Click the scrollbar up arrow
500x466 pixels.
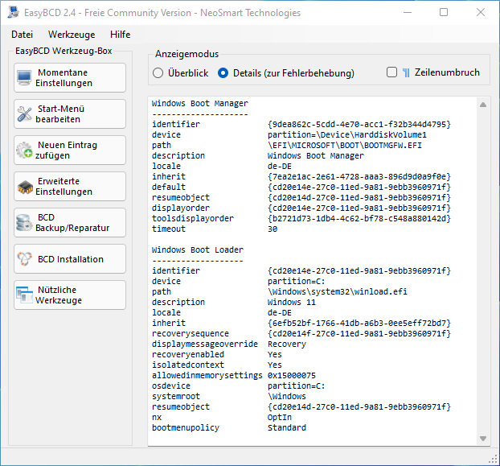coord(483,105)
